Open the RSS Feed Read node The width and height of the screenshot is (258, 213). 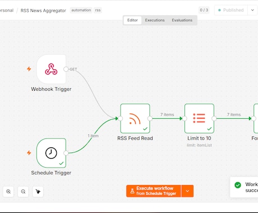[x=135, y=118]
